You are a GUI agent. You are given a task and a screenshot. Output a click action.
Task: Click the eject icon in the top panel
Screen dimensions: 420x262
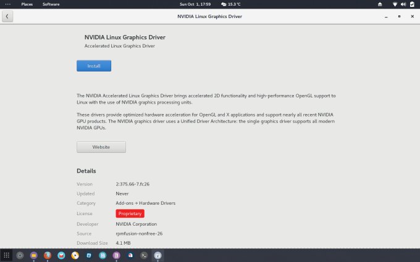click(x=380, y=4)
